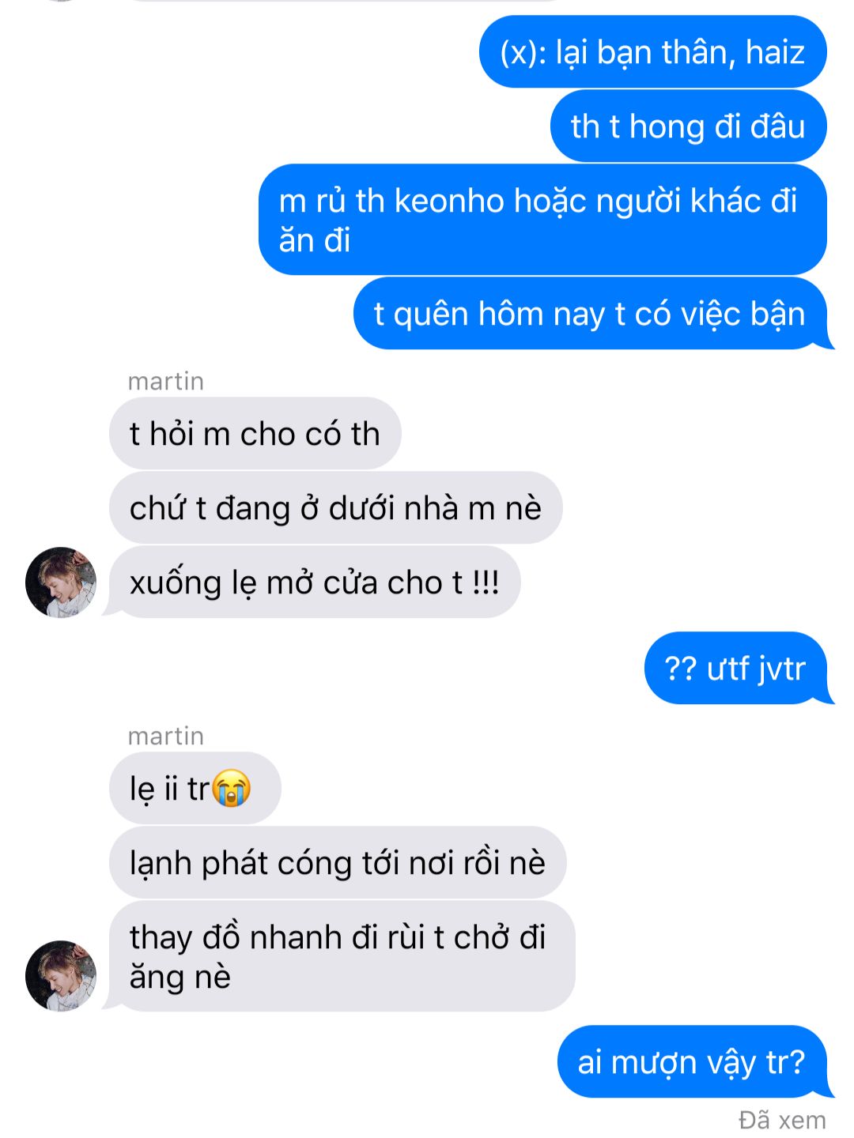Tap the crying emoji in 'lẹ ii tr' message
Image resolution: width=854 pixels, height=1138 pixels.
(x=232, y=788)
